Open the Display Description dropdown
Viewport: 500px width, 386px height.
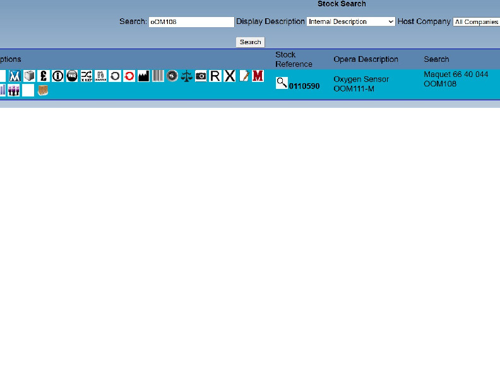351,21
